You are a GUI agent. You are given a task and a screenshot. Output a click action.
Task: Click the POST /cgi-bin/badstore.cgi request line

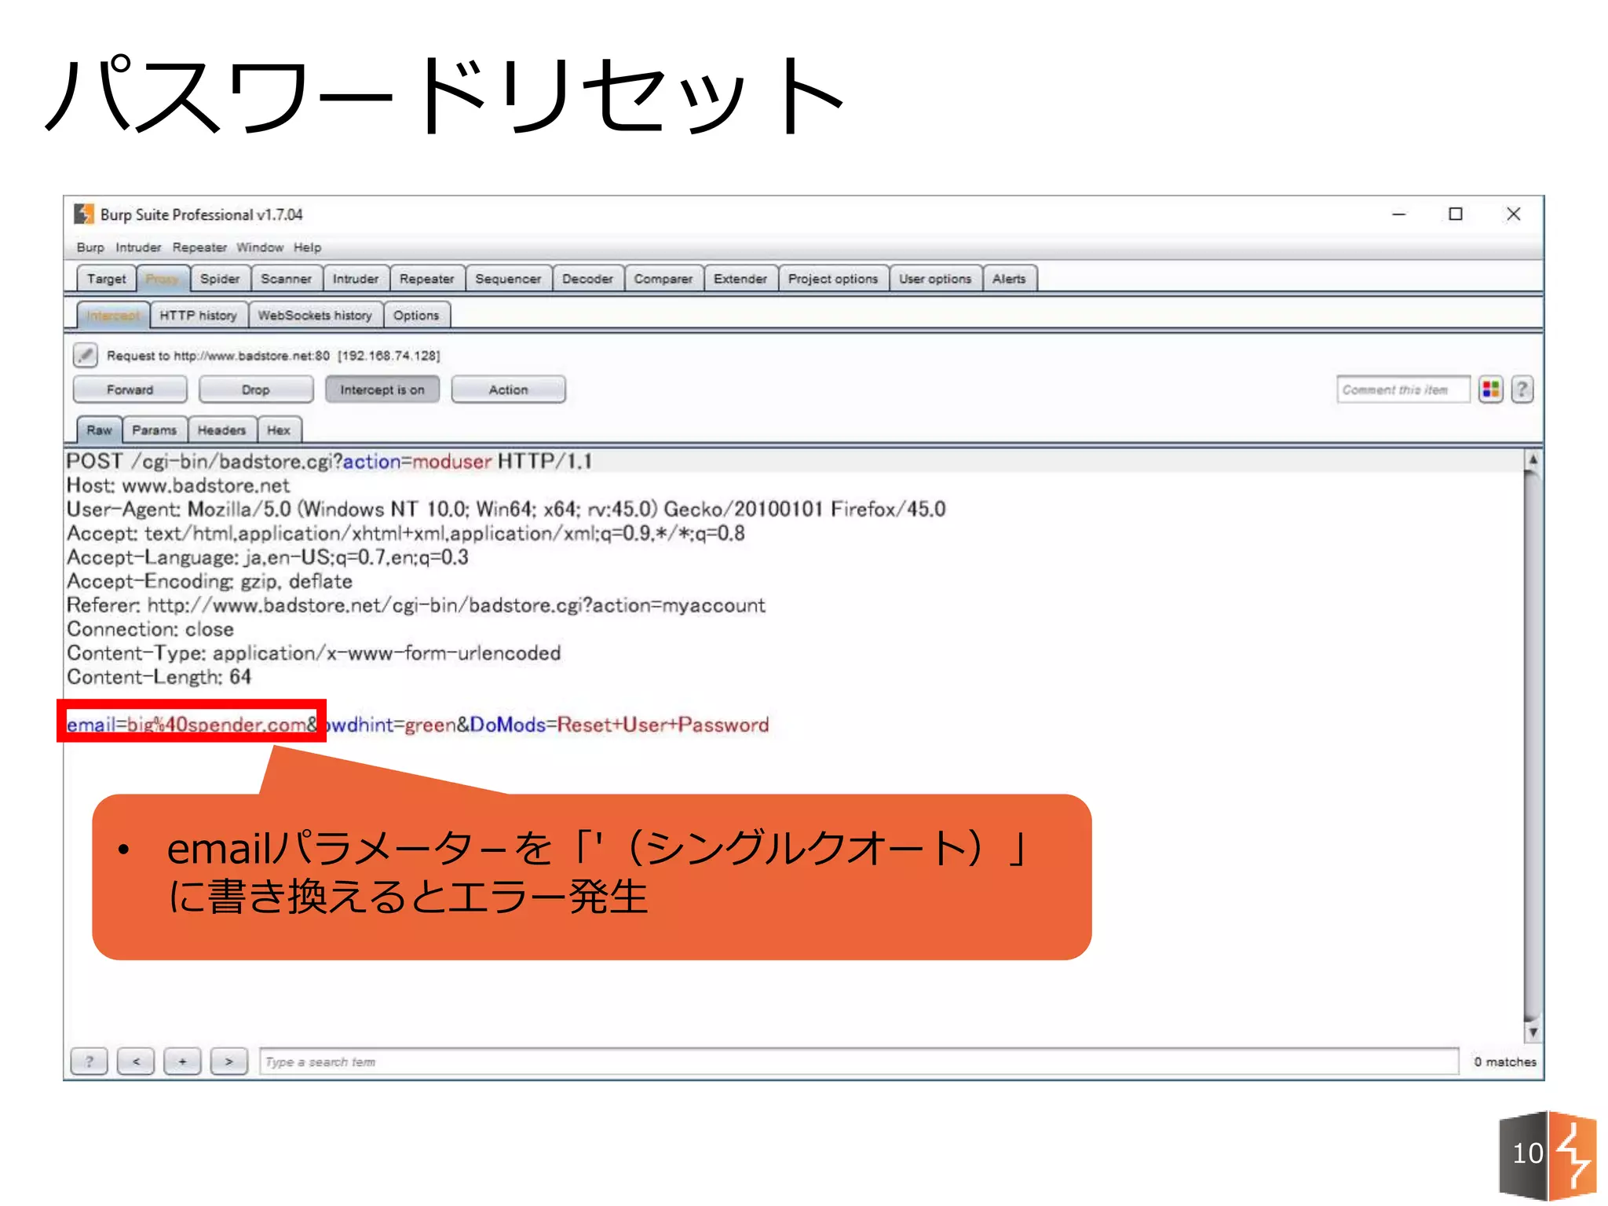pos(329,461)
